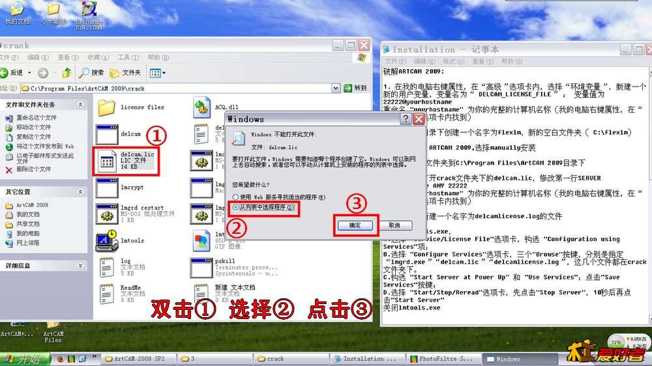Switch to crack taskbar button

click(291, 359)
